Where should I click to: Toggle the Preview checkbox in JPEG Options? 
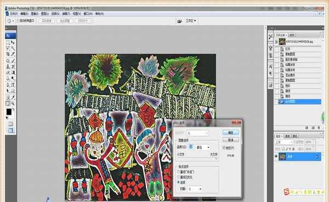(224, 148)
